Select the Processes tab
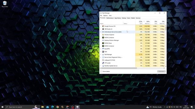195x109 pixels. pyautogui.click(x=103, y=18)
